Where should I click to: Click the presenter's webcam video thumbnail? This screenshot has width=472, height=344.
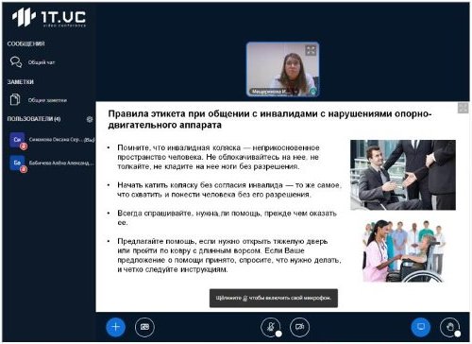(x=282, y=69)
